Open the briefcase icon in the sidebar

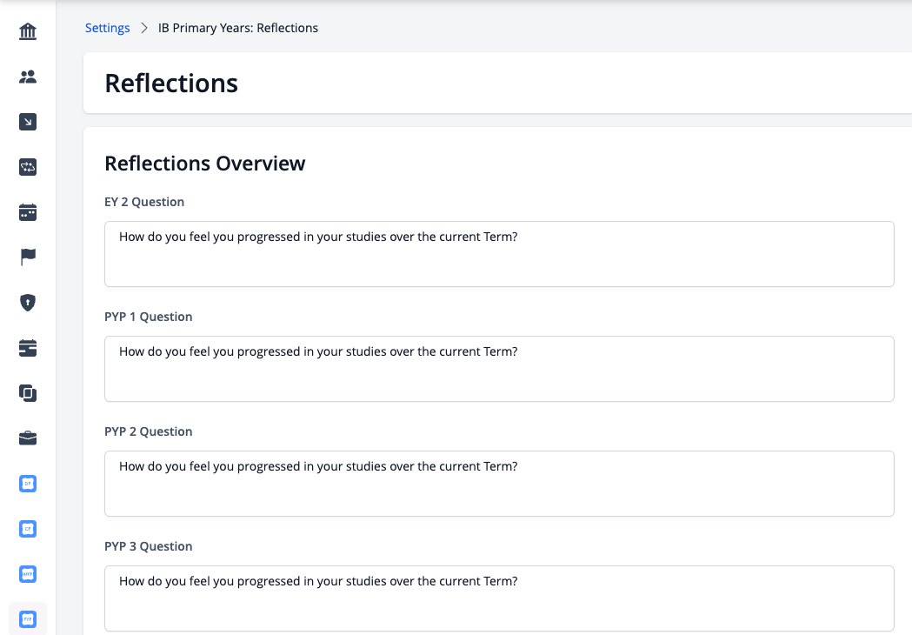pos(28,438)
